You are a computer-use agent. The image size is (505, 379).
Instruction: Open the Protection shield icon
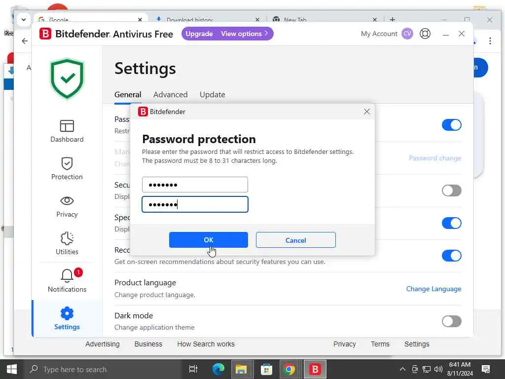[67, 164]
